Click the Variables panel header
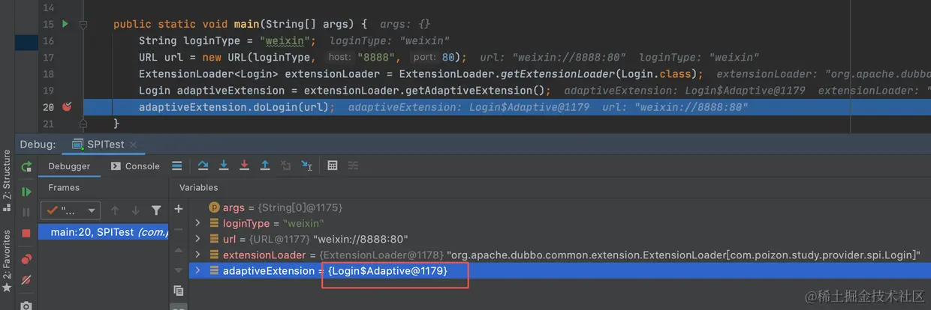The width and height of the screenshot is (931, 310). tap(199, 187)
